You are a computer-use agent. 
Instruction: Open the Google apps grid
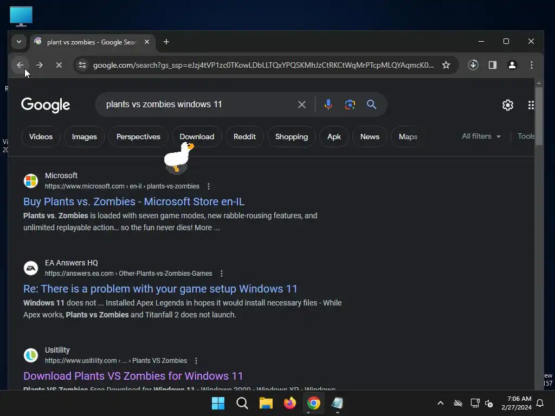tap(531, 105)
